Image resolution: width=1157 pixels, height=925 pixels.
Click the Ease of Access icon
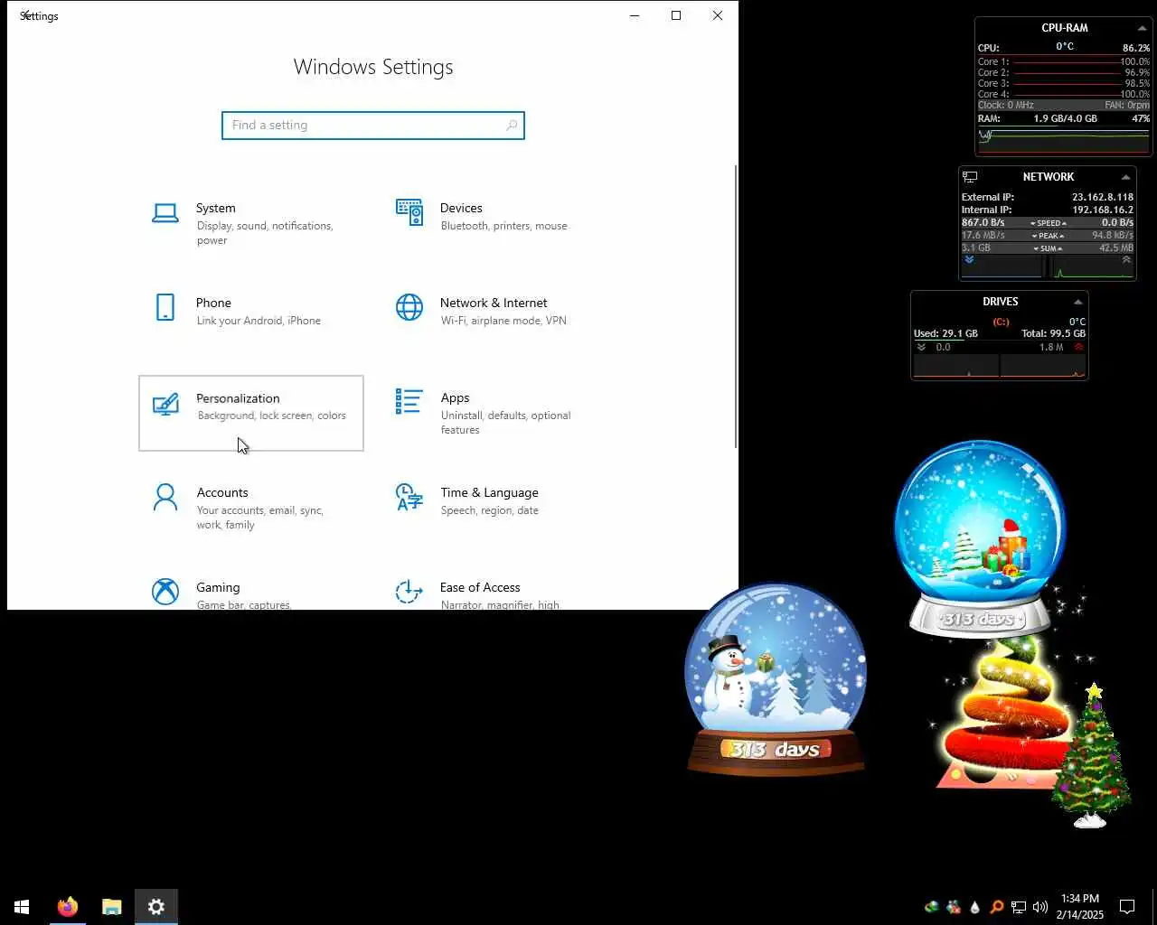click(x=409, y=592)
